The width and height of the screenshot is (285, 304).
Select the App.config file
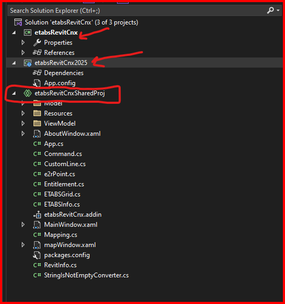click(60, 83)
